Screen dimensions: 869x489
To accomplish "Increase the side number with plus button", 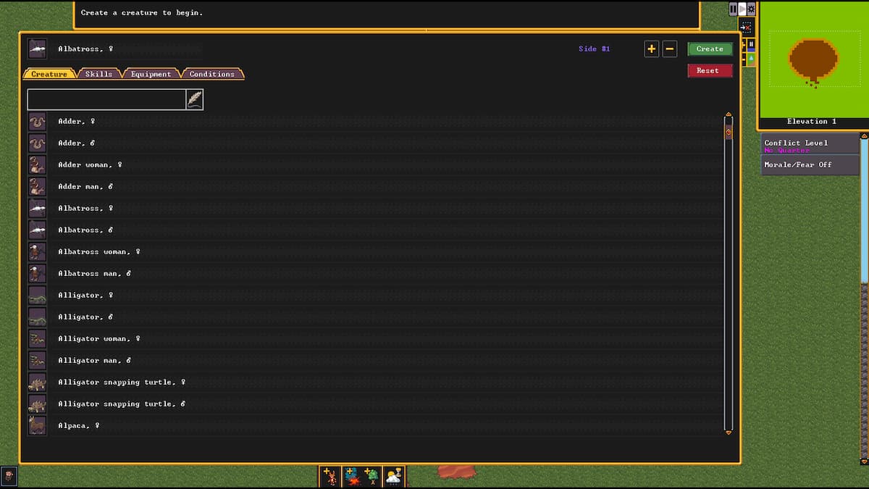I will click(651, 49).
